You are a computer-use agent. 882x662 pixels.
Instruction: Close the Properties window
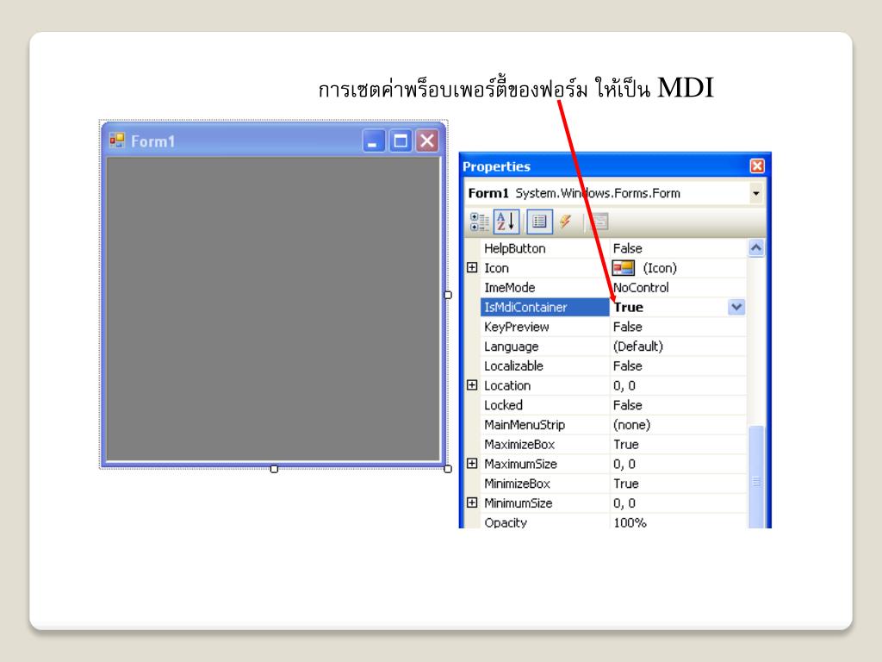(757, 166)
